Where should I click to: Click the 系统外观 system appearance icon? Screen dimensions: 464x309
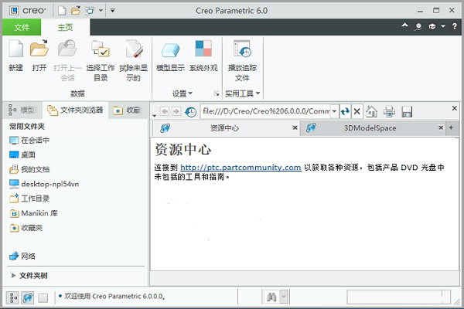click(x=203, y=51)
